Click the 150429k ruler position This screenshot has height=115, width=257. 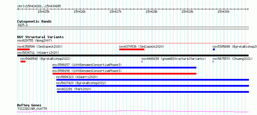pyautogui.click(x=187, y=12)
